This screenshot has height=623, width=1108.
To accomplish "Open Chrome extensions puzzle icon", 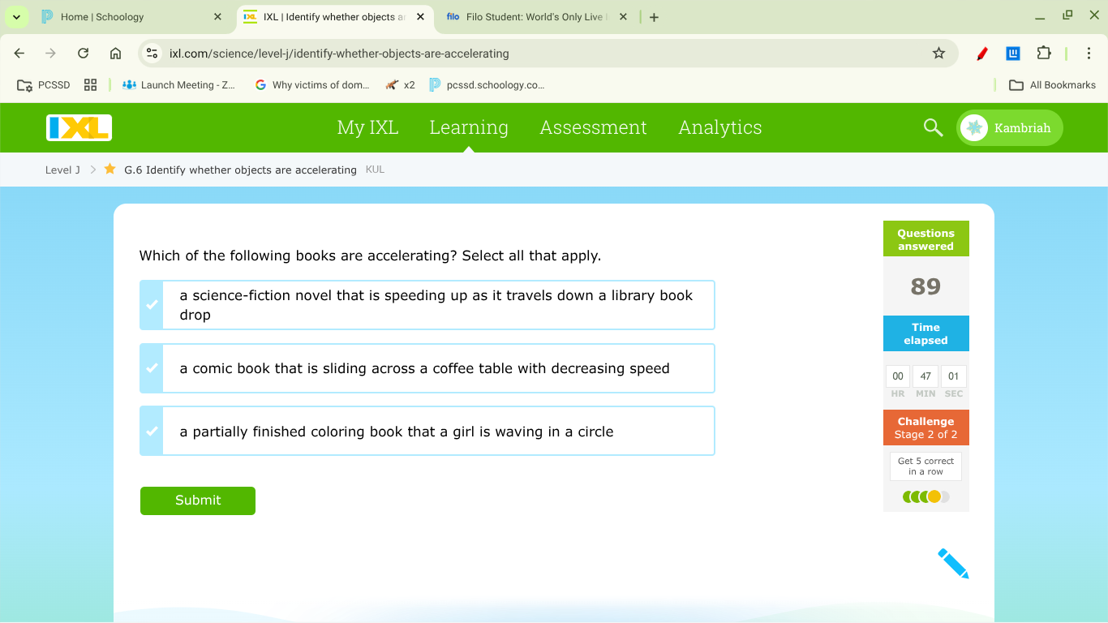I will click(x=1044, y=53).
